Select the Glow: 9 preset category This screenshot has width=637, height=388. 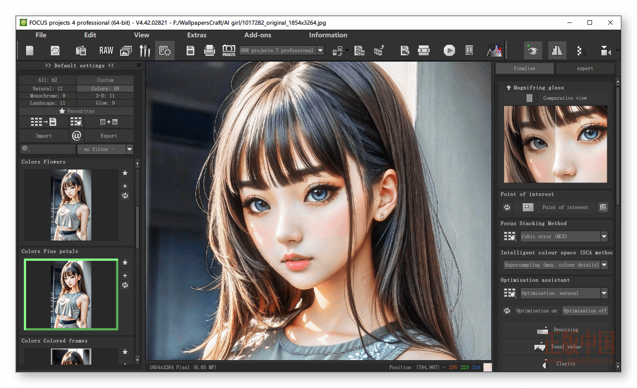105,103
